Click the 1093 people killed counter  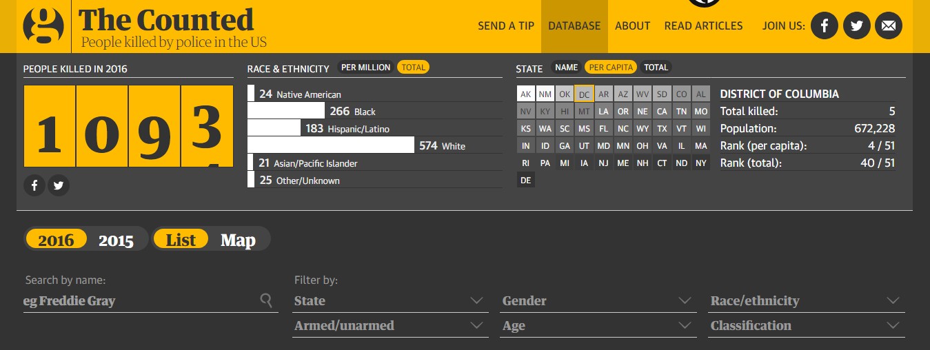coord(128,126)
